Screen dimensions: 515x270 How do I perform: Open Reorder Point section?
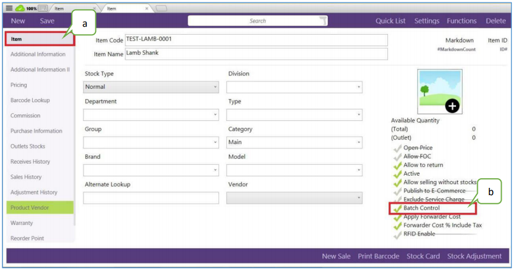pyautogui.click(x=27, y=238)
